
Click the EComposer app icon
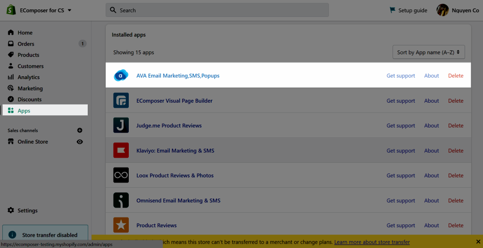[x=121, y=101]
